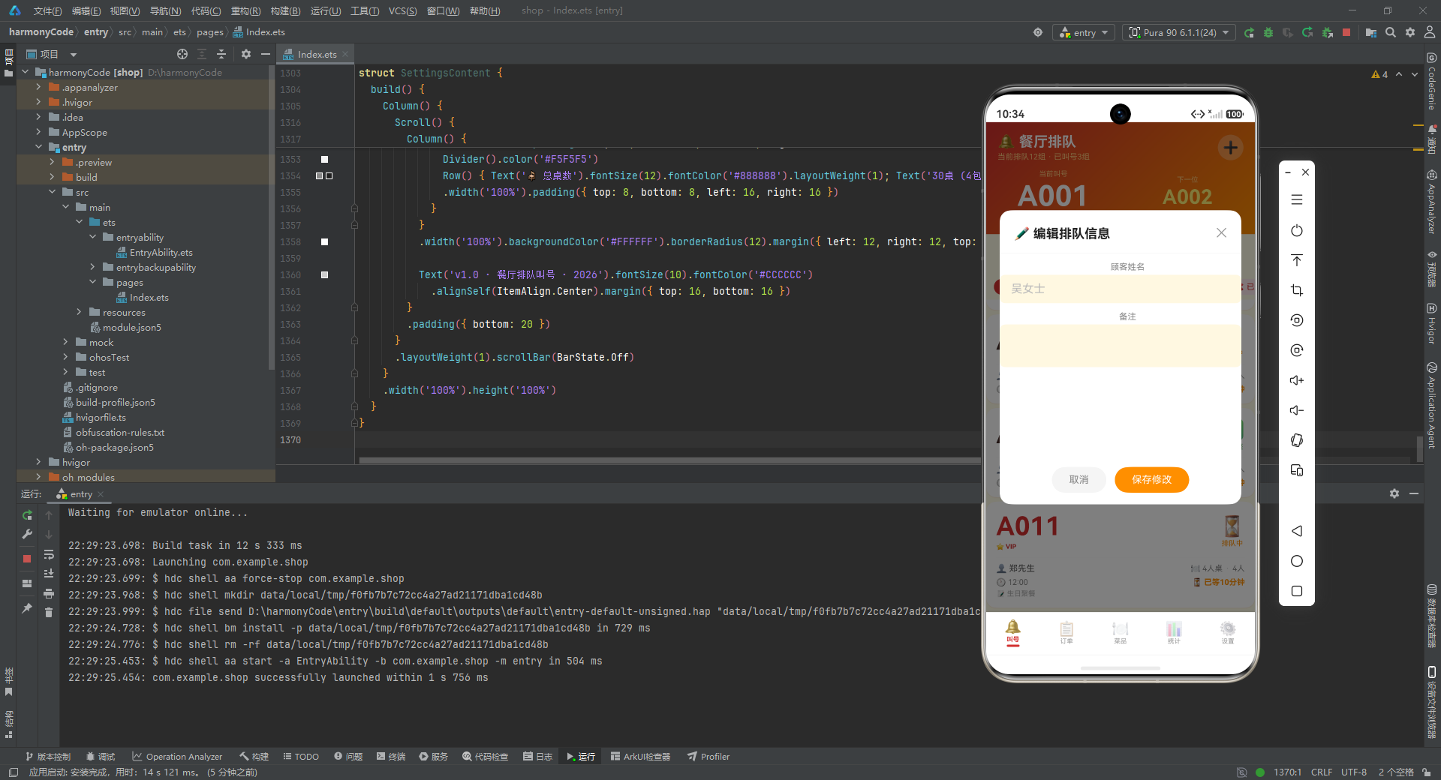This screenshot has width=1441, height=780.
Task: Stop the running app with the red square in the top toolbar
Action: (x=1346, y=32)
